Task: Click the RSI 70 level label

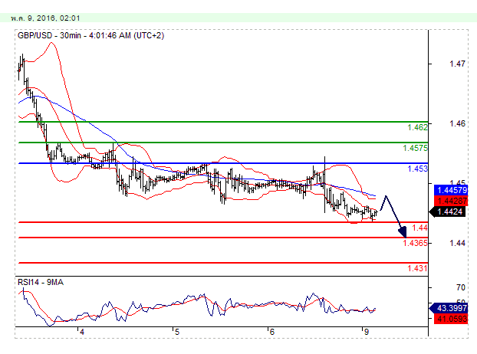Action: (461, 287)
